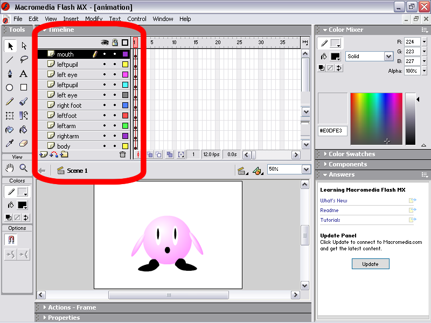Click the Update button in Answers panel
This screenshot has height=323, width=431.
tap(370, 264)
